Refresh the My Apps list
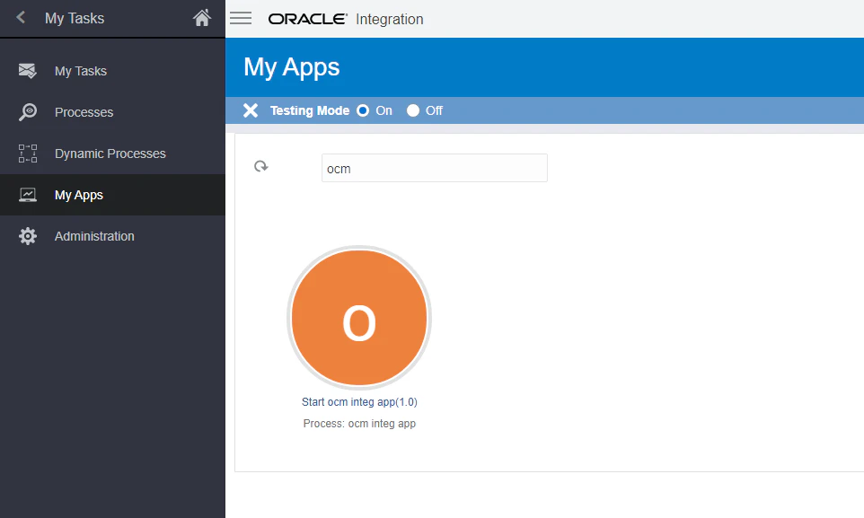This screenshot has height=518, width=864. pos(261,166)
